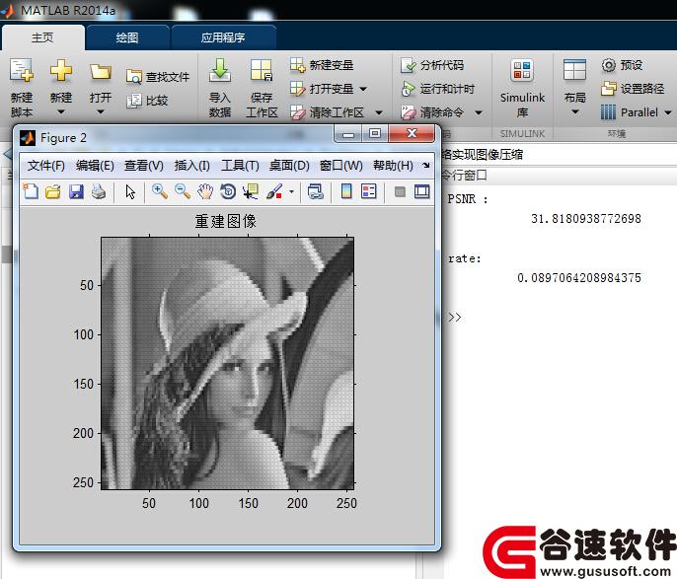The width and height of the screenshot is (677, 579).
Task: Click 清除命令 (Clear Commands) button
Action: (432, 112)
